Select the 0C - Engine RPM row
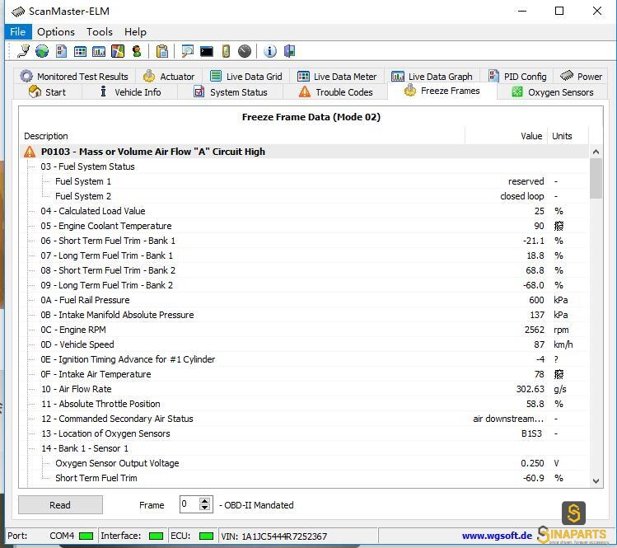The image size is (617, 548). click(x=305, y=330)
